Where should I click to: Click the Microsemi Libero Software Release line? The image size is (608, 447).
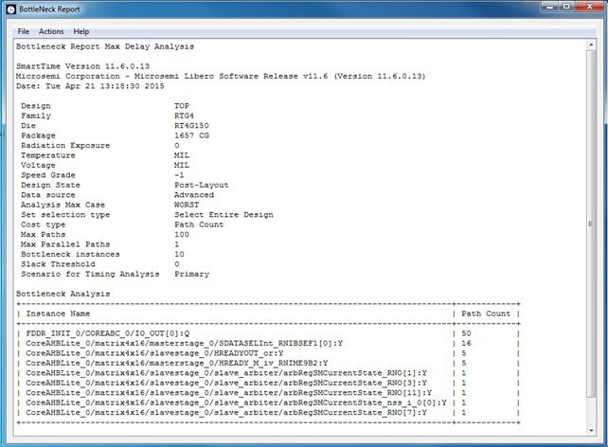click(221, 77)
